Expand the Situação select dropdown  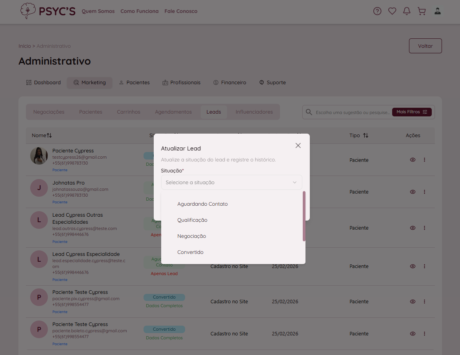click(231, 182)
